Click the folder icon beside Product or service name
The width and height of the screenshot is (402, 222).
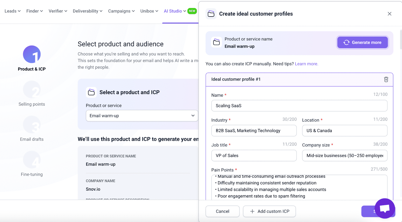pyautogui.click(x=216, y=42)
